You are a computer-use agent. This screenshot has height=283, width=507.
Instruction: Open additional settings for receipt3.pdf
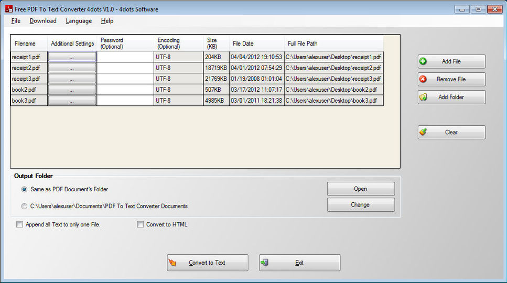72,79
